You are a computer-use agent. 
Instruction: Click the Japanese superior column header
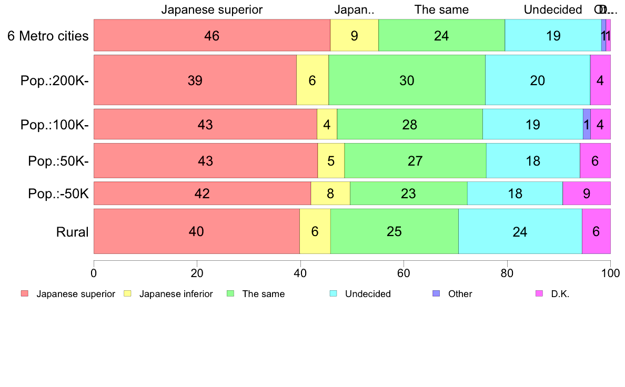211,9
